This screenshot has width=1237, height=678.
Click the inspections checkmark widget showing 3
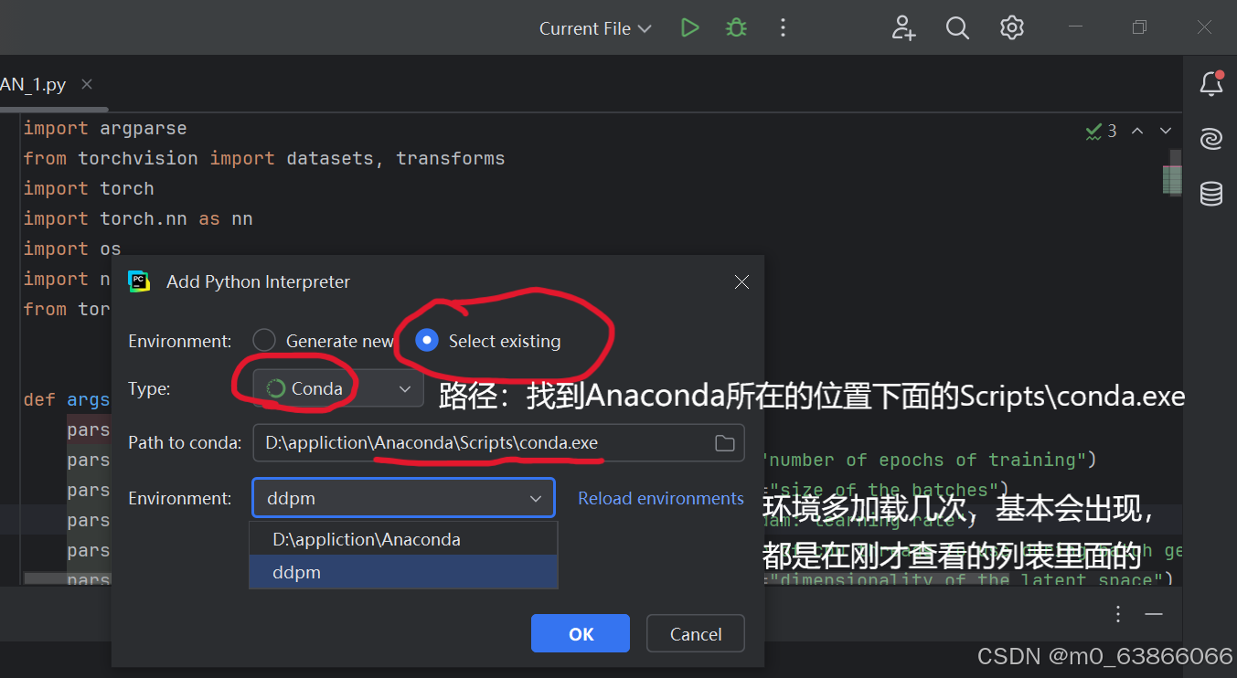coord(1101,131)
